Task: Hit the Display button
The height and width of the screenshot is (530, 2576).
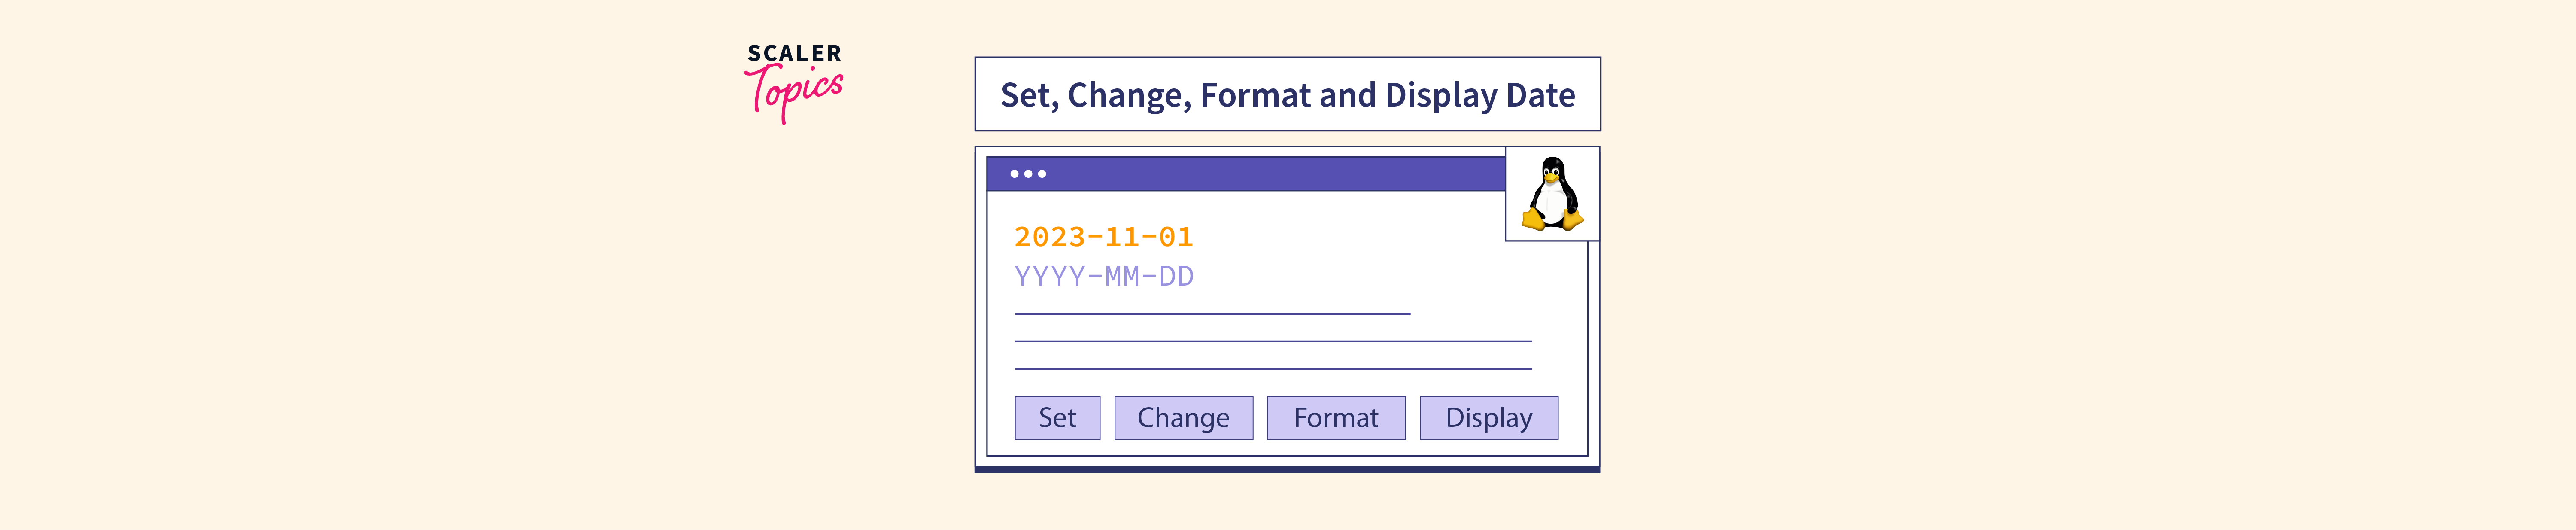Action: (x=1488, y=418)
